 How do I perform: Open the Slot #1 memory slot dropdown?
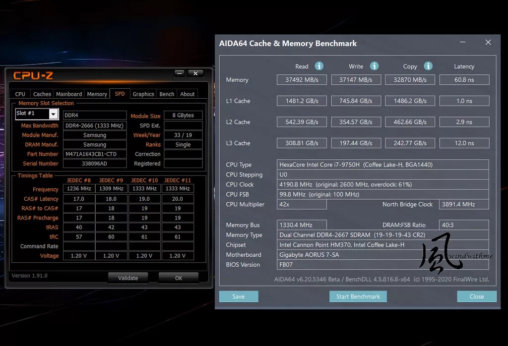(x=54, y=114)
